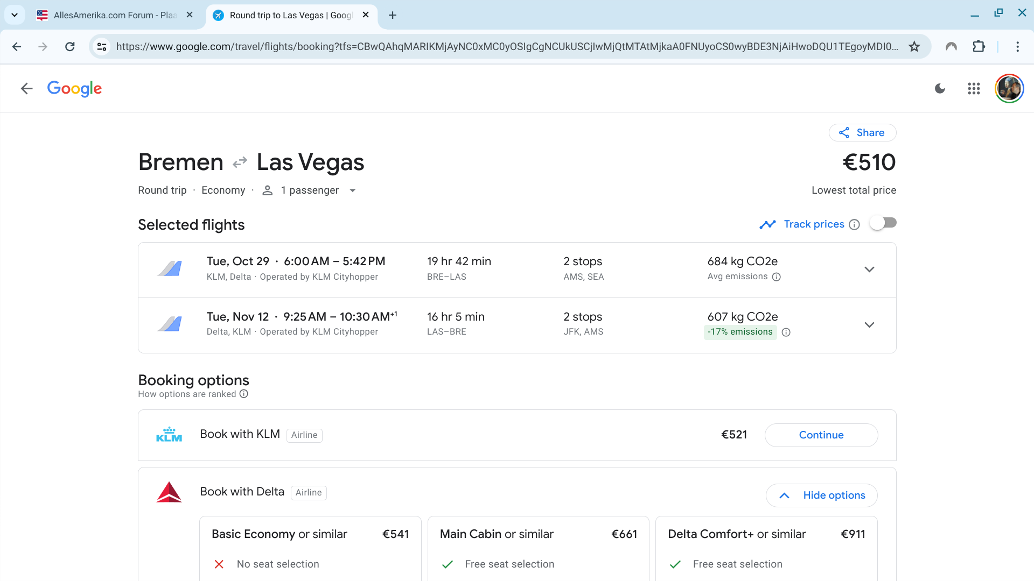Viewport: 1034px width, 581px height.
Task: Click the Avg emissions info icon
Action: pos(776,277)
